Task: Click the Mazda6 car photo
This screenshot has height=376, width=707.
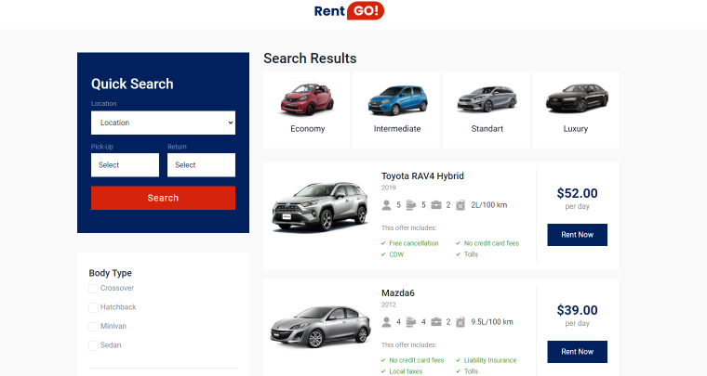Action: 320,327
